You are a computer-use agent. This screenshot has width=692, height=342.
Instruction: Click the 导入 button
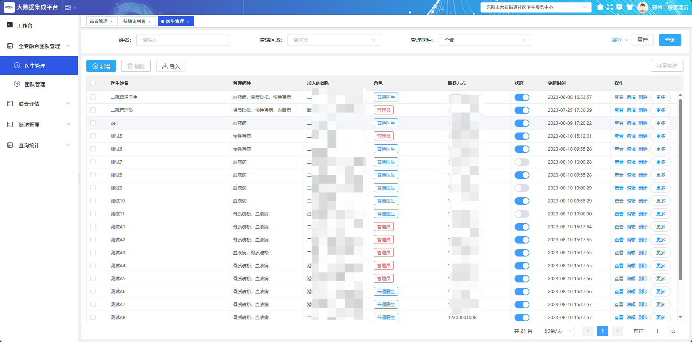[171, 66]
